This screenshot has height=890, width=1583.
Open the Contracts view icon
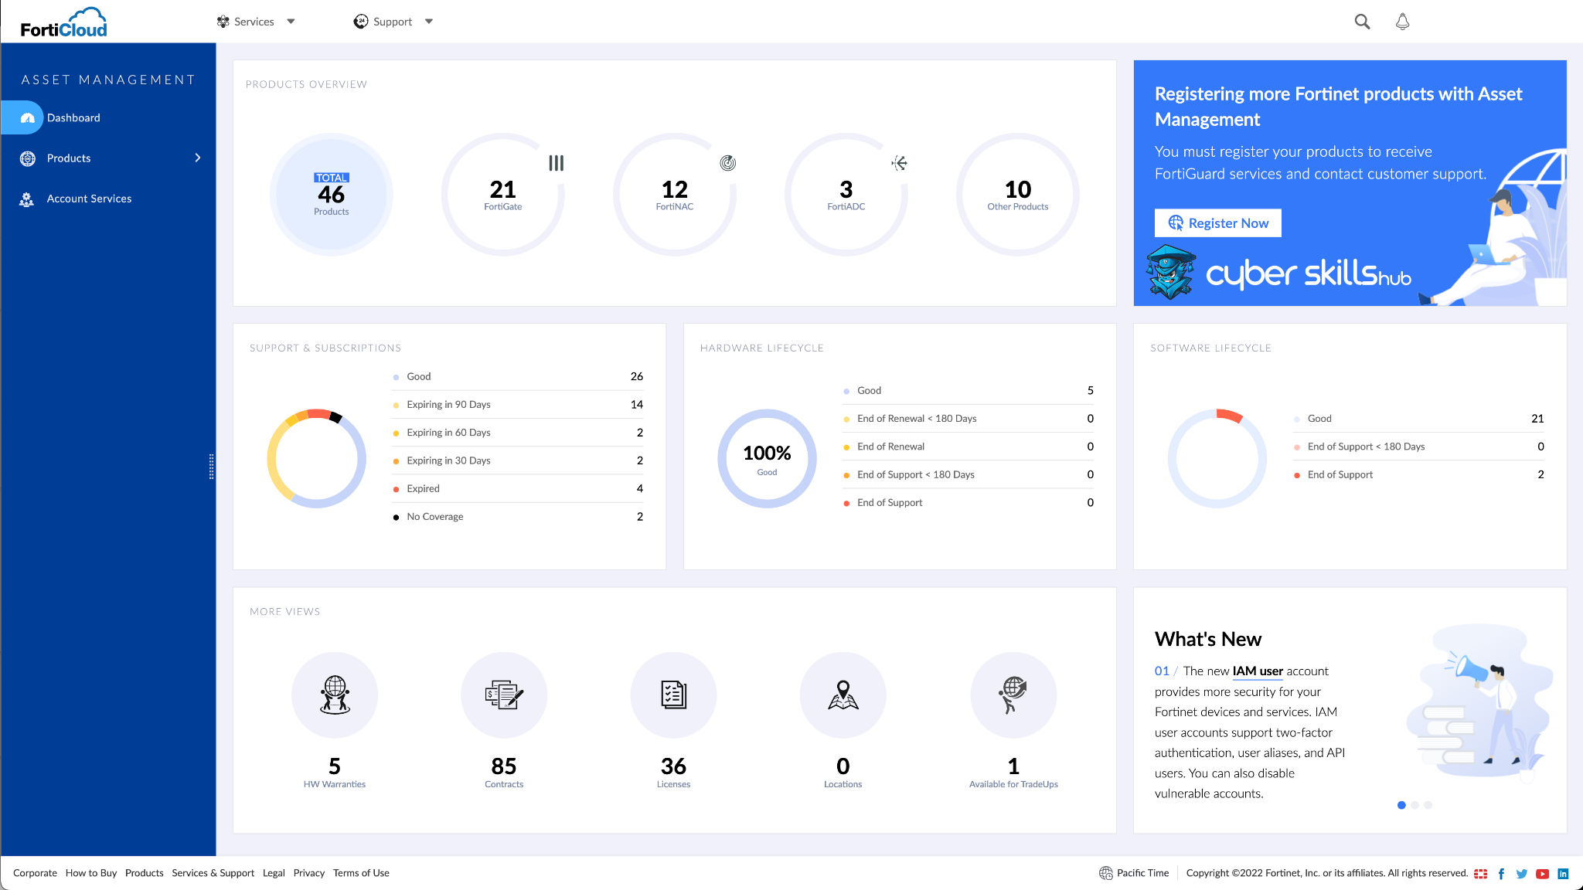(x=504, y=695)
